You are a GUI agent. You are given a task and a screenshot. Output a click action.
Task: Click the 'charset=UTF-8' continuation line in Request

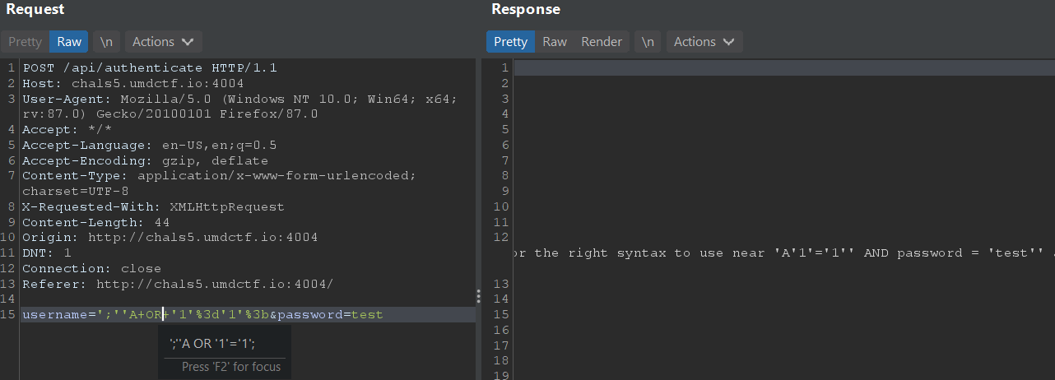click(75, 191)
